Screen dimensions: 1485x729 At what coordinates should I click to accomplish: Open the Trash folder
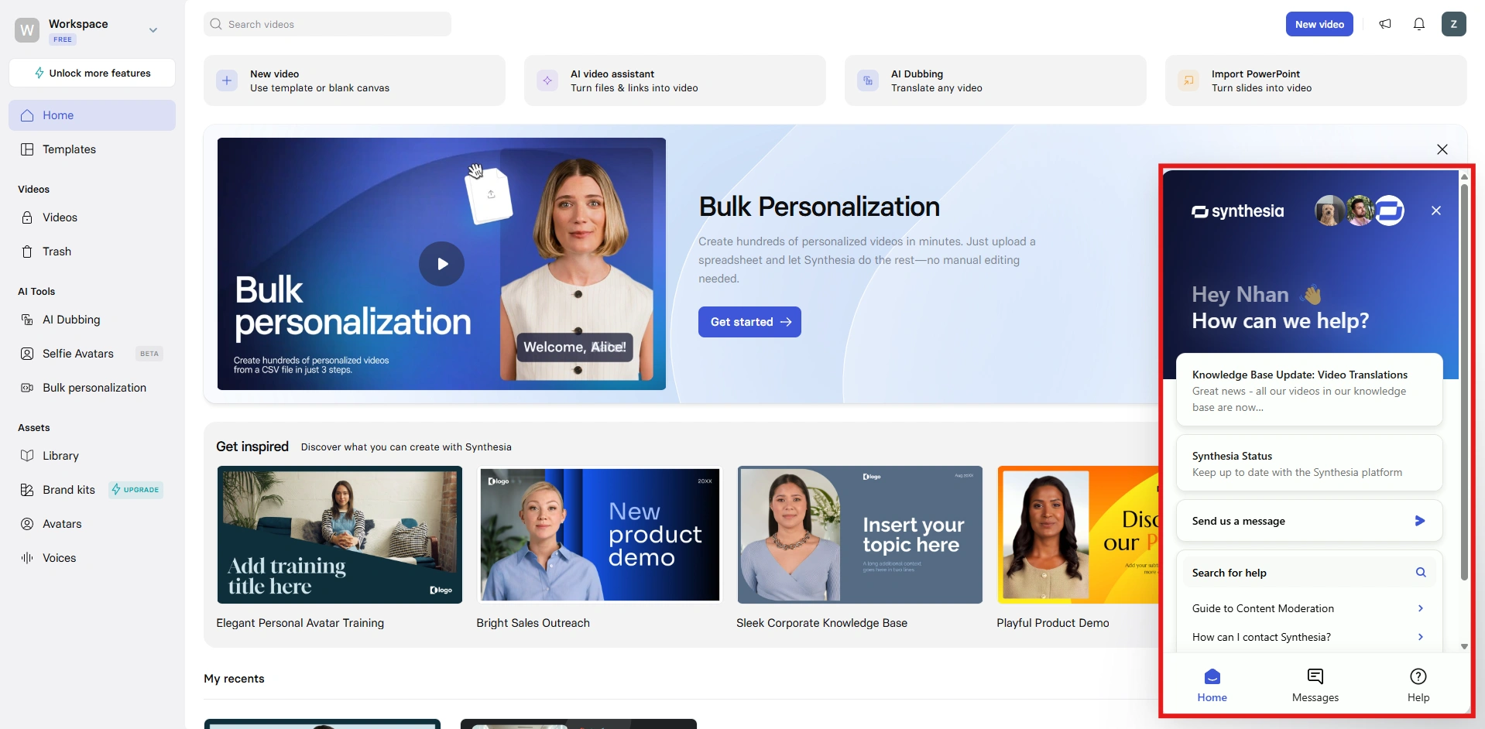pos(92,252)
